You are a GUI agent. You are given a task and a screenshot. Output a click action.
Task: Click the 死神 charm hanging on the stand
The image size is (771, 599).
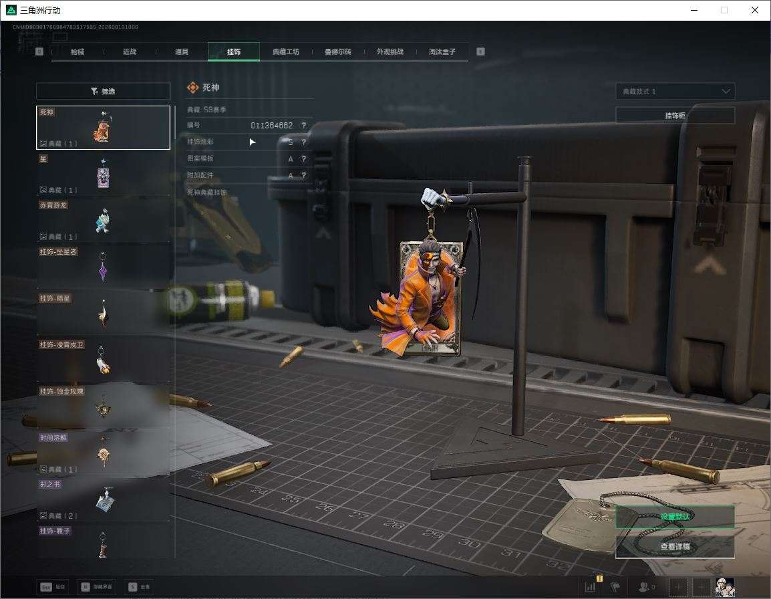coord(426,272)
